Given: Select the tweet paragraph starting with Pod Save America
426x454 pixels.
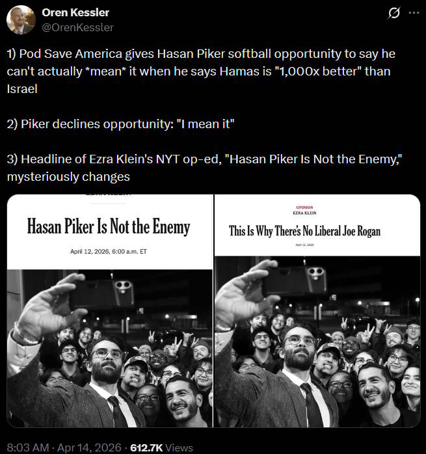Looking at the screenshot, I should pyautogui.click(x=201, y=72).
